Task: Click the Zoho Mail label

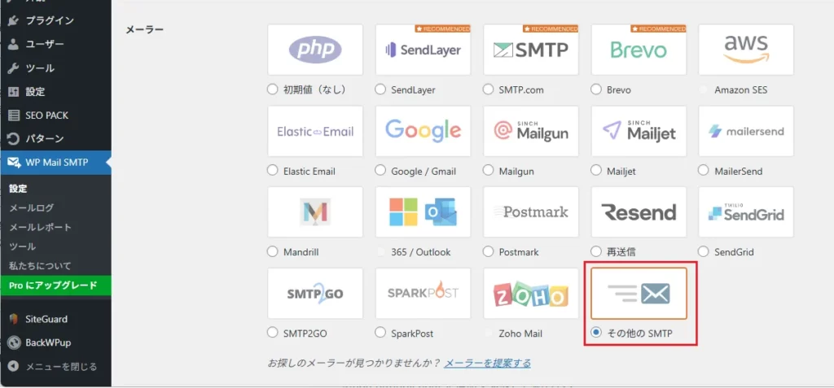Action: click(x=520, y=334)
